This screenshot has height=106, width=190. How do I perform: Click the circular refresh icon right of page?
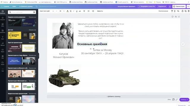pos(183,44)
